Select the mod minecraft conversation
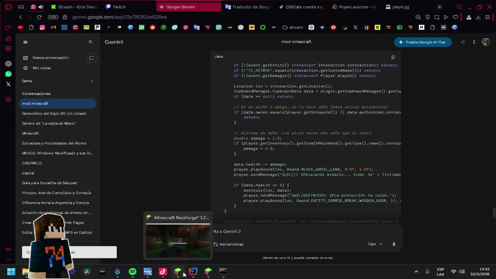This screenshot has height=279, width=496. tap(58, 103)
